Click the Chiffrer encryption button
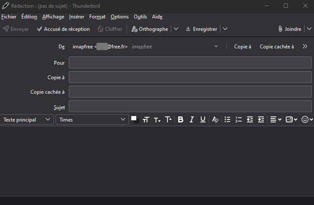Image resolution: width=314 pixels, height=205 pixels. [110, 29]
